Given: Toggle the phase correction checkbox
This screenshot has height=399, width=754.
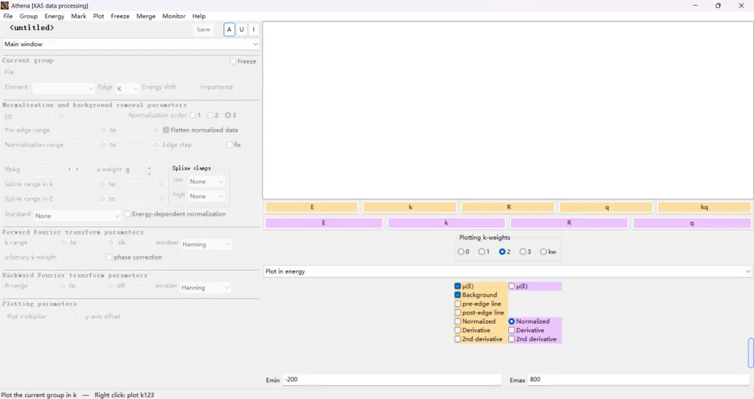Looking at the screenshot, I should tap(109, 257).
